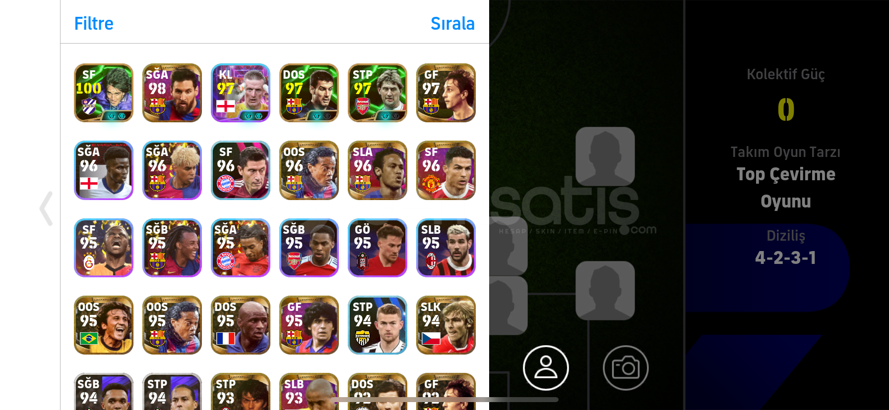This screenshot has width=889, height=410.
Task: Select the SLK 94 Czech flag card
Action: (x=446, y=325)
